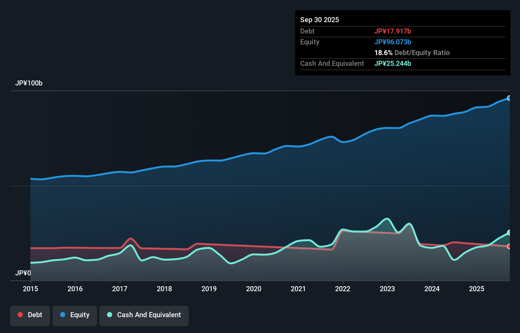Toggle the Debt series via its legend button
This screenshot has height=333, width=520.
coord(30,315)
